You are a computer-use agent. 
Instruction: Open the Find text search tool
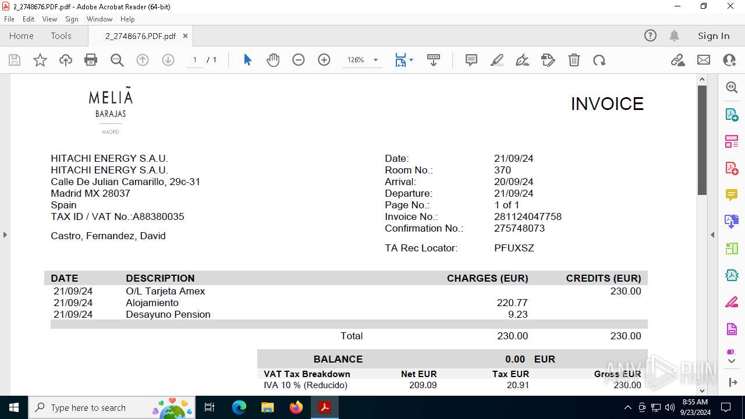[x=117, y=60]
